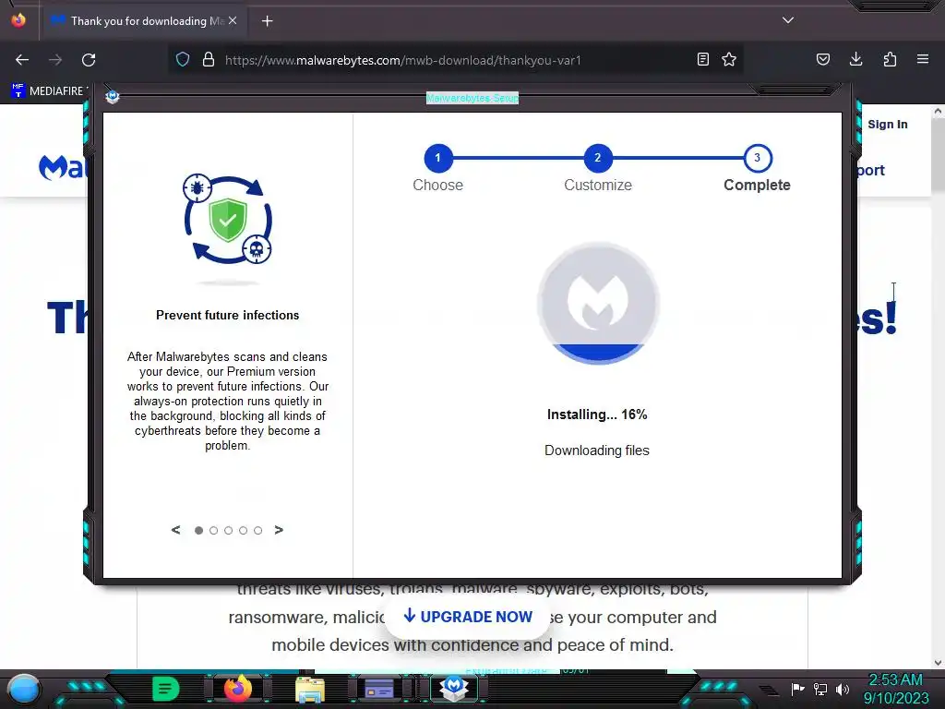Switch to Firefox on the taskbar
Image resolution: width=945 pixels, height=709 pixels.
[x=237, y=689]
